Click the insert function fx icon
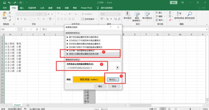This screenshot has width=209, height=110. [x=37, y=29]
